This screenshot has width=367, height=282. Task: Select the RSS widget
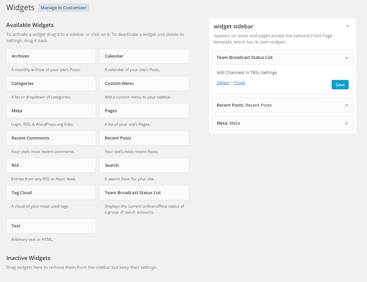(x=51, y=166)
